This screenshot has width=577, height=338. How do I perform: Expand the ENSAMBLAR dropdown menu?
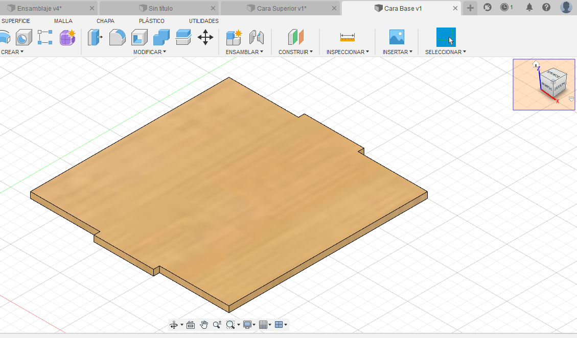pos(245,52)
